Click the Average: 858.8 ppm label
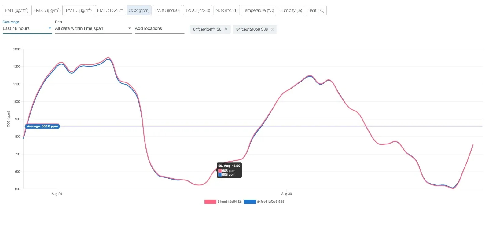Viewport: 489px width, 226px height. 42,126
